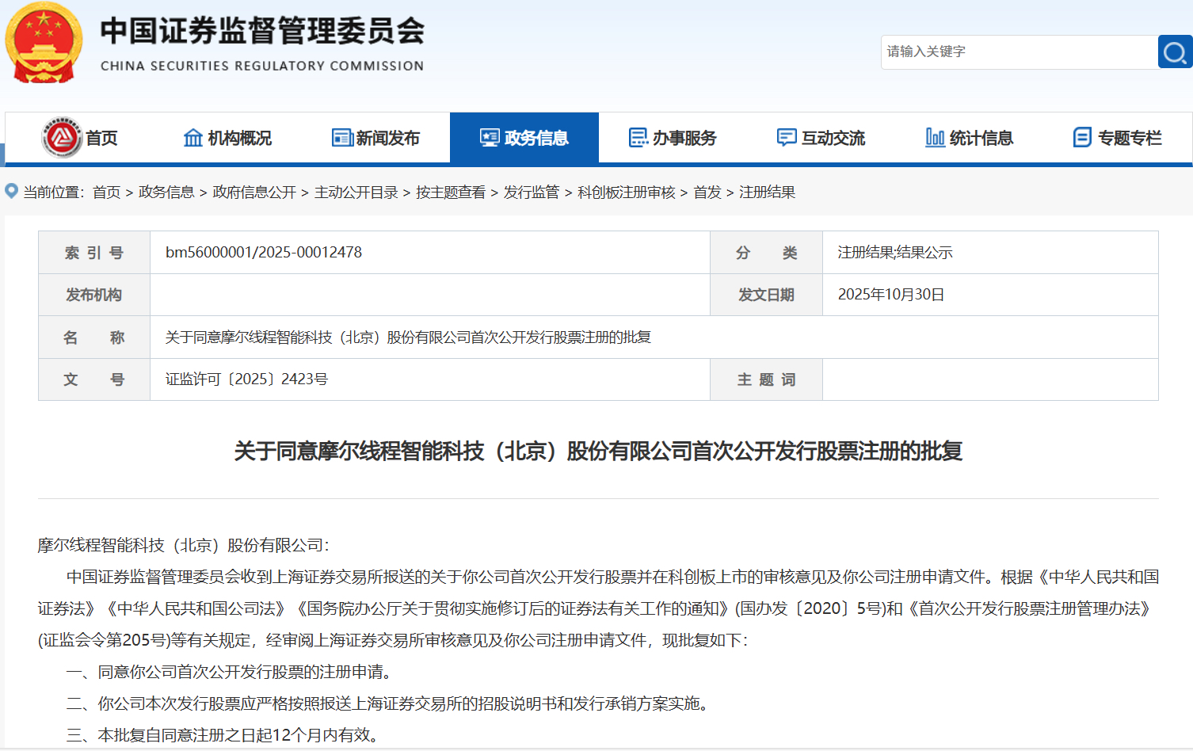Click the newspaper icon beside 新闻发布
This screenshot has height=751, width=1193.
[x=342, y=138]
